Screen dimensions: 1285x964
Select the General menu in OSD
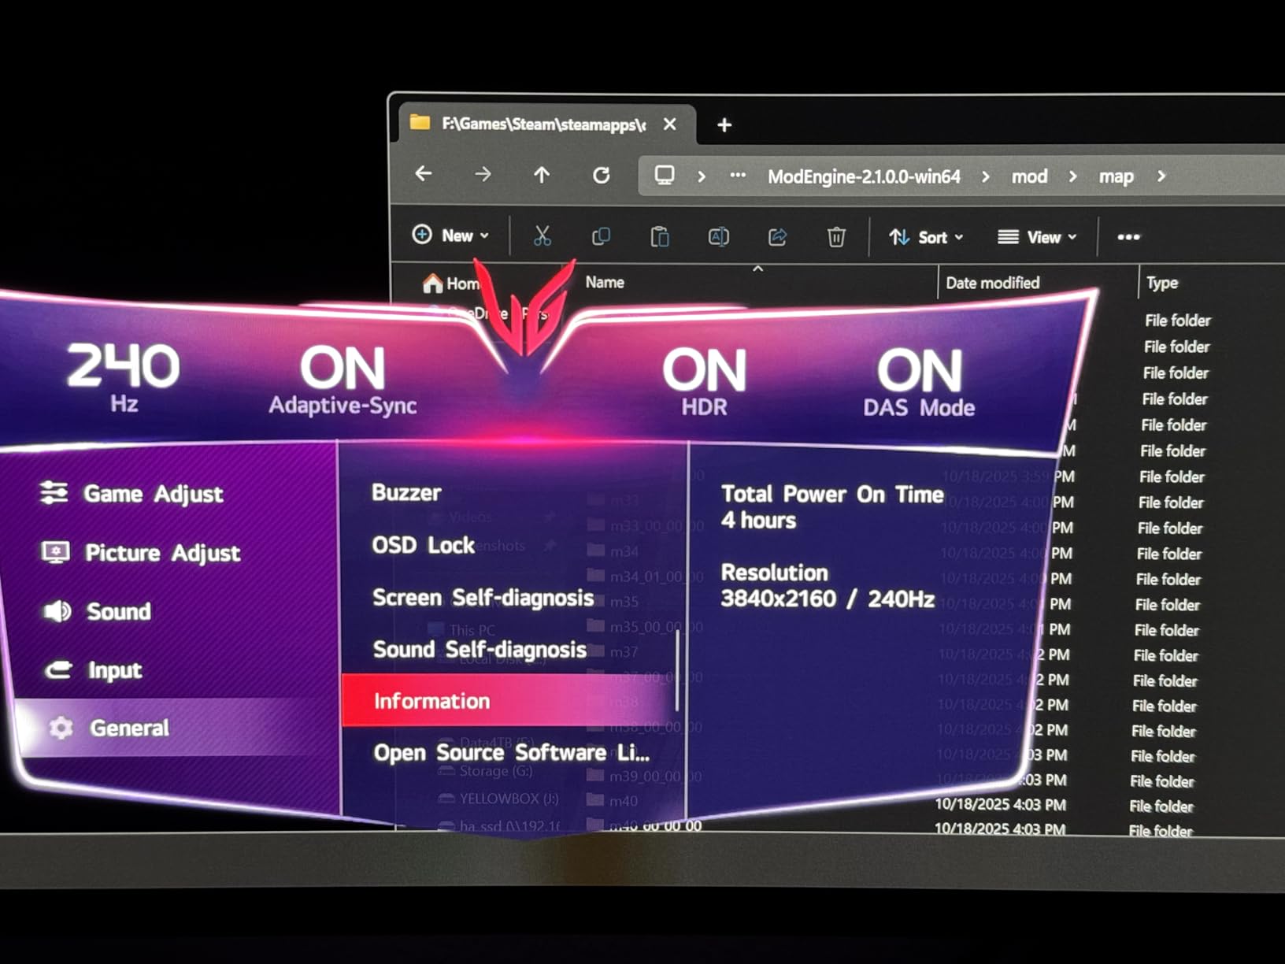129,728
